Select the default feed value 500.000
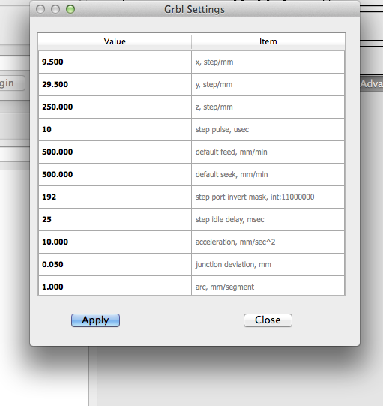 (x=115, y=152)
